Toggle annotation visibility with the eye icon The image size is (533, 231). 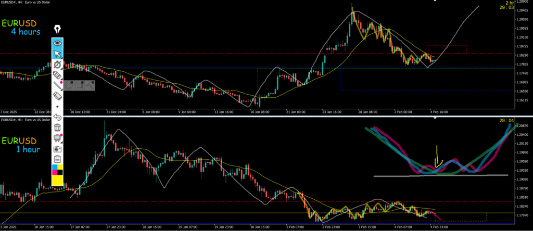[58, 43]
